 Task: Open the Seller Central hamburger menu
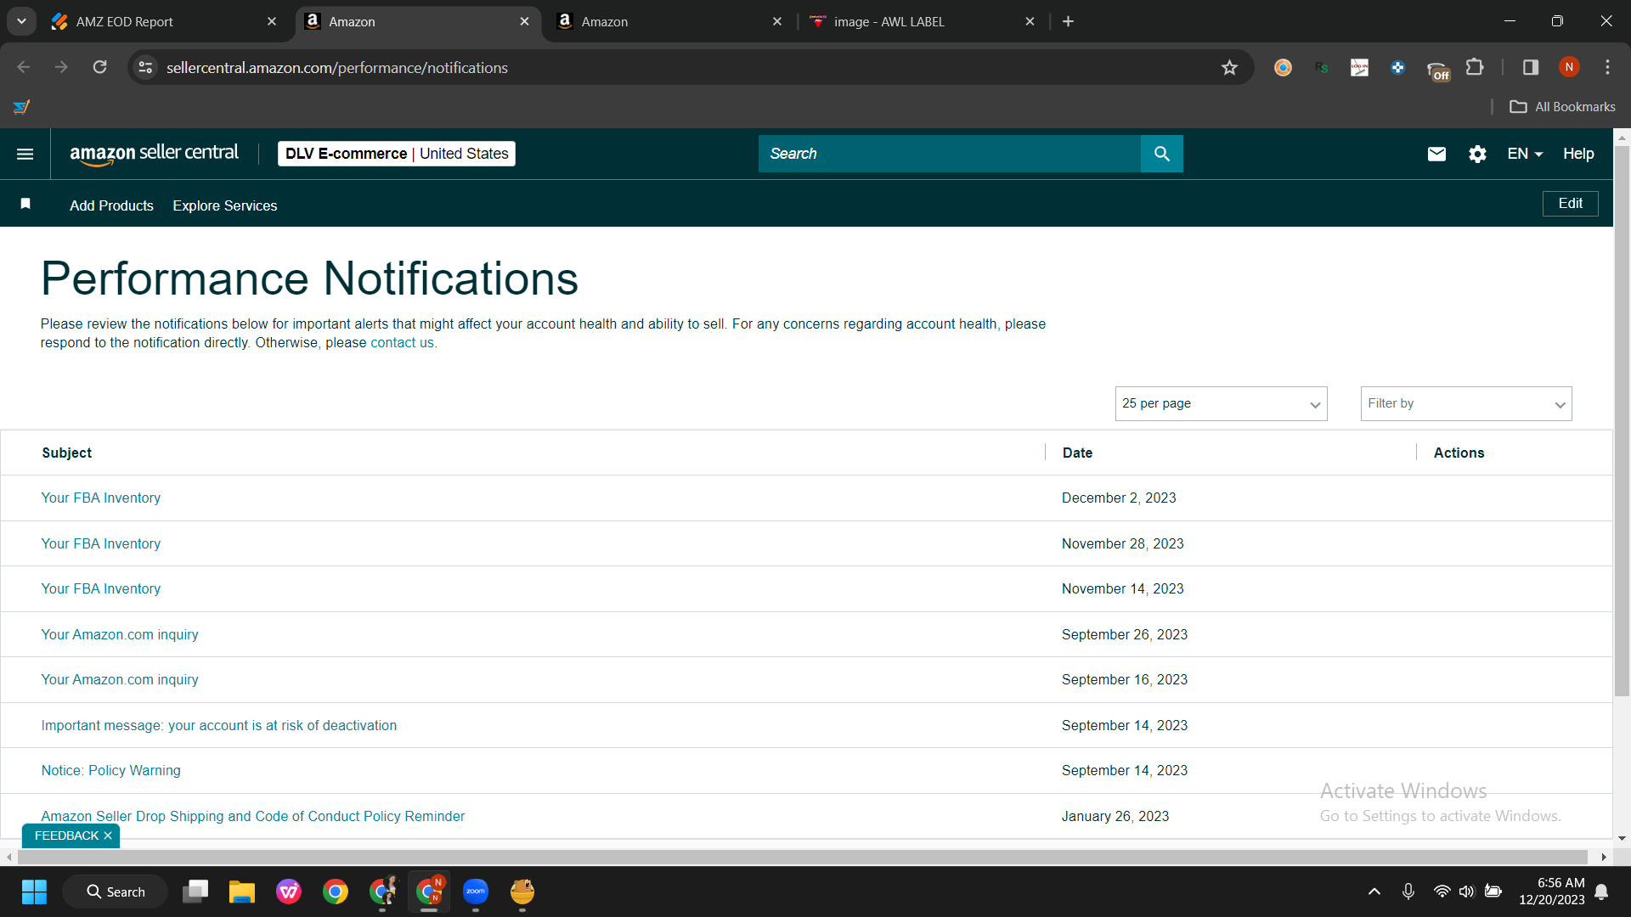(25, 154)
